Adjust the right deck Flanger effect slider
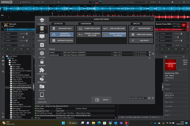This screenshot has width=190, height=126. click(x=178, y=34)
